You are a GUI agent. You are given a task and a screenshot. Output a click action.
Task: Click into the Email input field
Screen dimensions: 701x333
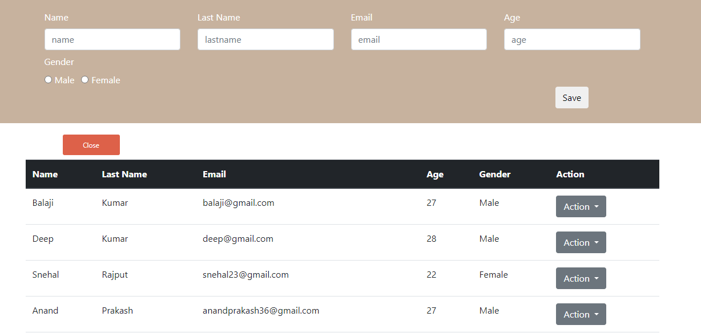pyautogui.click(x=419, y=39)
